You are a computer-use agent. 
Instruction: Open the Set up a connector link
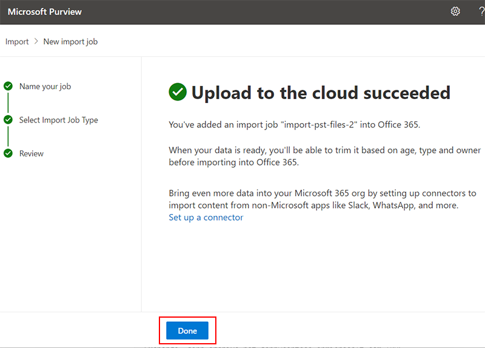(206, 218)
